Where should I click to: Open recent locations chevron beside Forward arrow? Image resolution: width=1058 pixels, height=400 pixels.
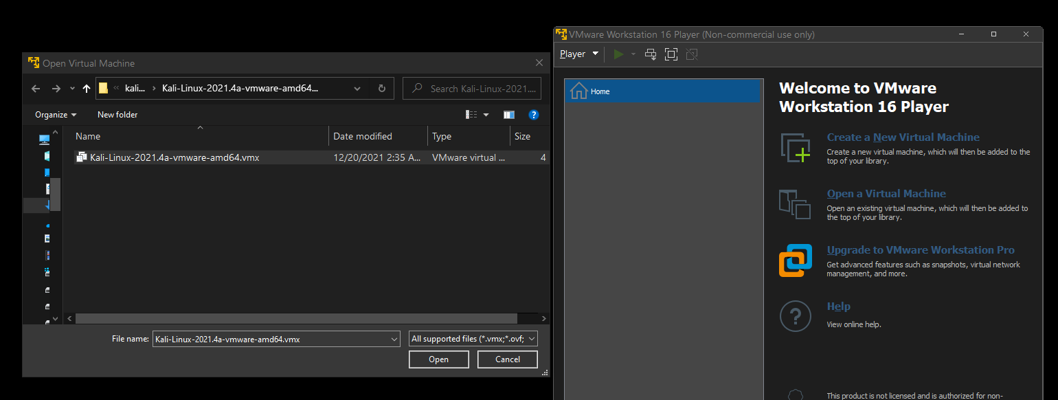click(x=72, y=89)
